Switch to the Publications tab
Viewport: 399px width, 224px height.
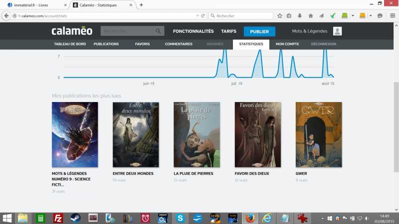tap(106, 44)
